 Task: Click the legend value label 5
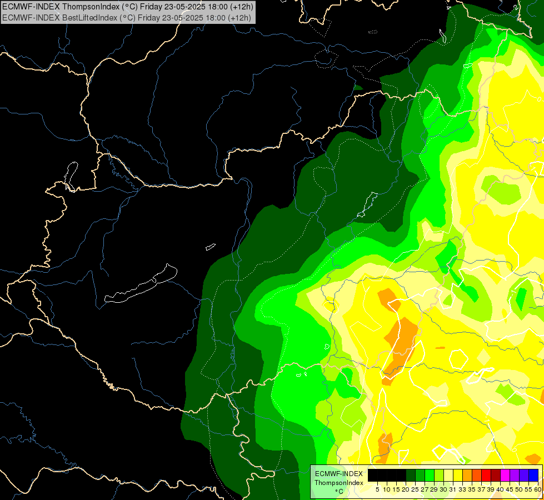click(x=377, y=489)
